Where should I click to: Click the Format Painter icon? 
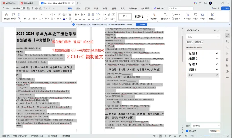[x=7, y=15]
